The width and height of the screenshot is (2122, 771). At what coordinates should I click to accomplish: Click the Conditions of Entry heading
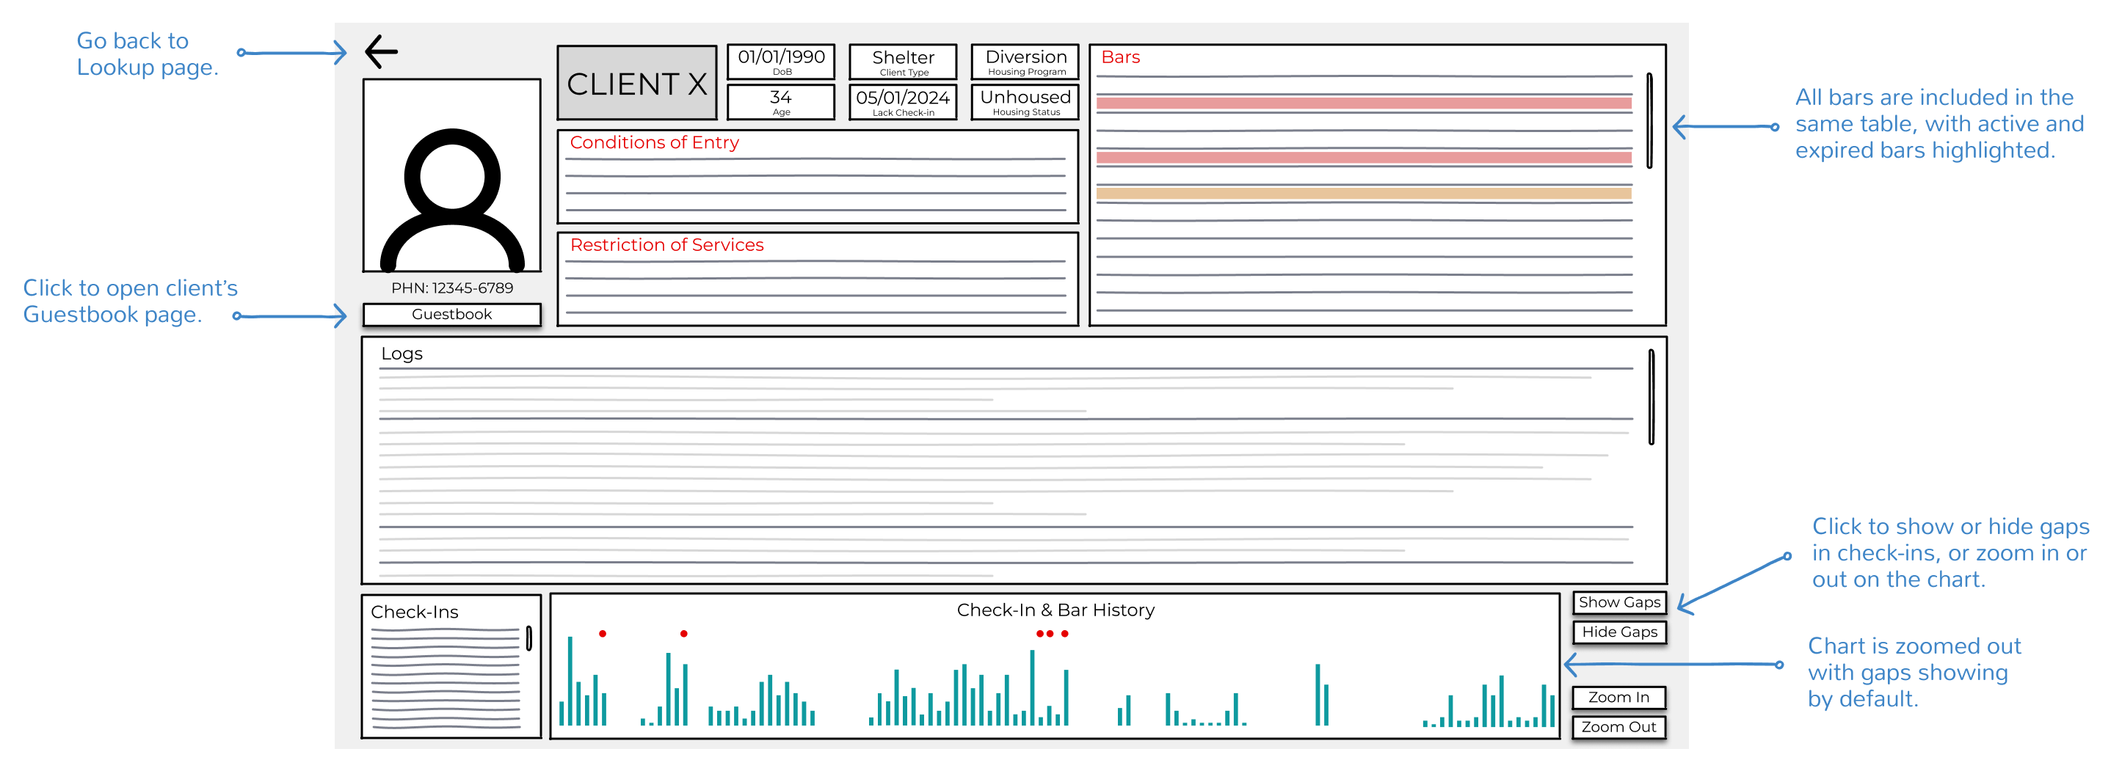pos(654,142)
